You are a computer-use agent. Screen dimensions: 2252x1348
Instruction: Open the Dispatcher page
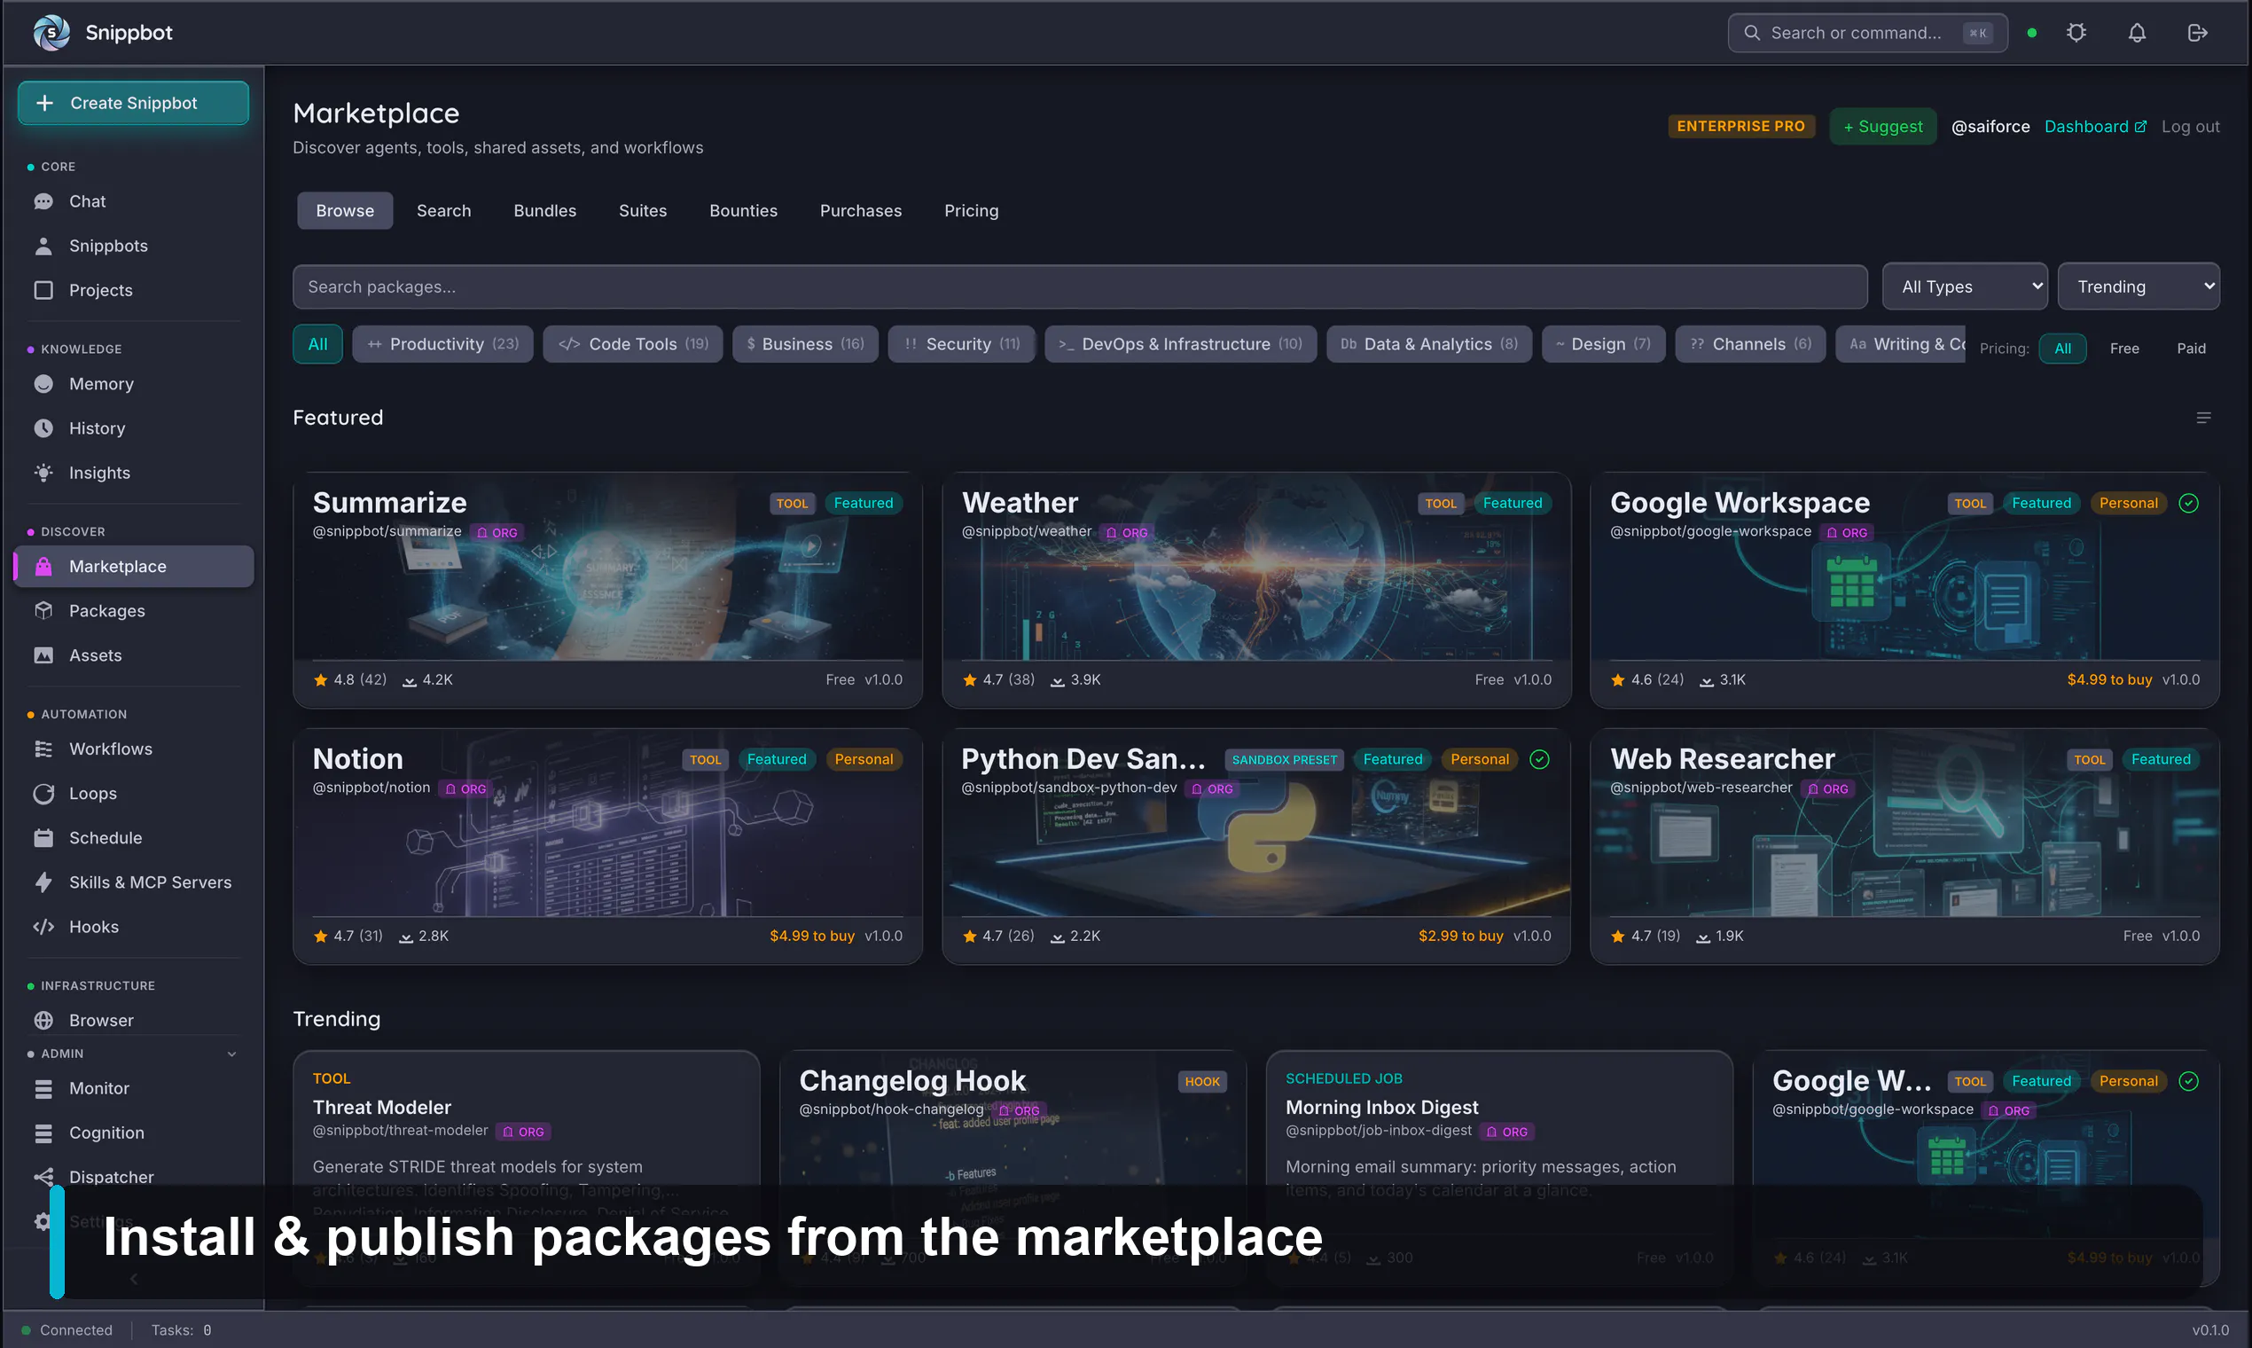134,1177
